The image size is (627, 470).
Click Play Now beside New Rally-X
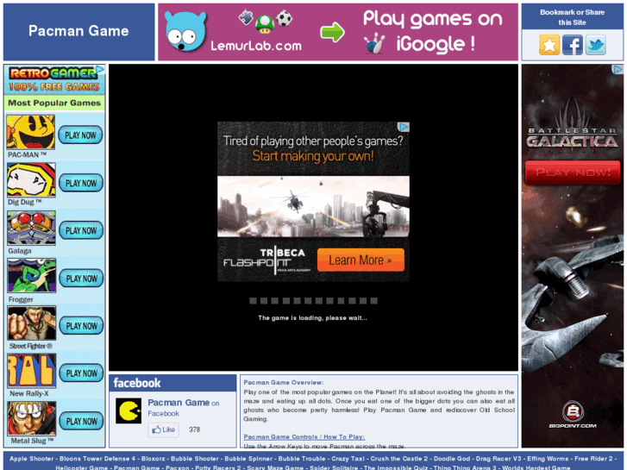tap(81, 373)
